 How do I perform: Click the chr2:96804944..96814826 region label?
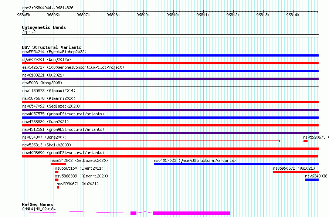click(48, 8)
